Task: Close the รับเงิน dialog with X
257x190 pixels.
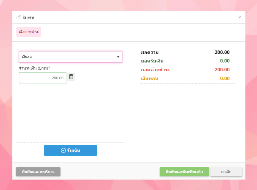Action: pos(240,17)
